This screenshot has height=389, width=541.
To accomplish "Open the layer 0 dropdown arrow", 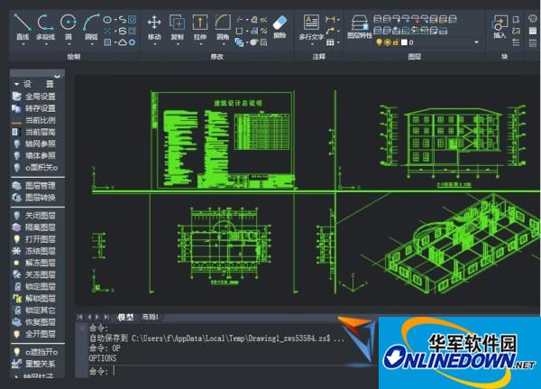I will (x=476, y=42).
